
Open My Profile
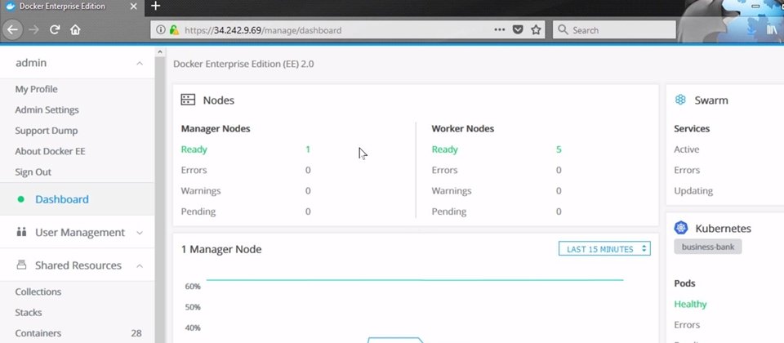pos(36,89)
